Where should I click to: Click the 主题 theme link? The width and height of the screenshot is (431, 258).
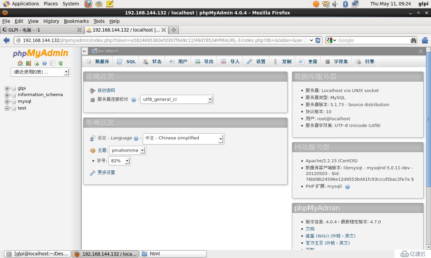[x=102, y=150]
